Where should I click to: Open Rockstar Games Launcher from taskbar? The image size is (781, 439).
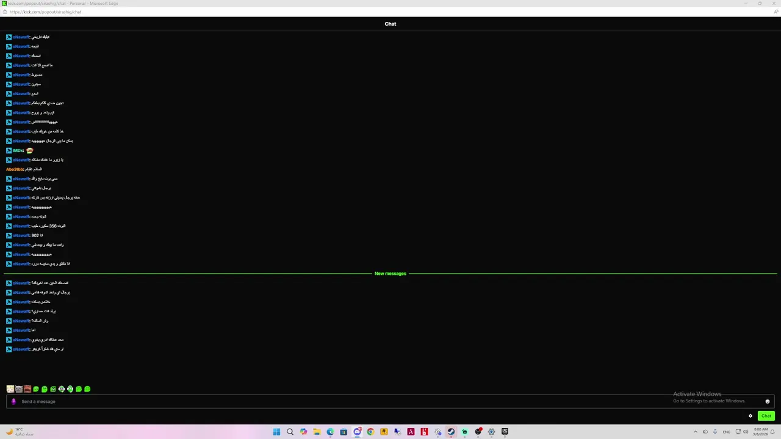pos(384,432)
